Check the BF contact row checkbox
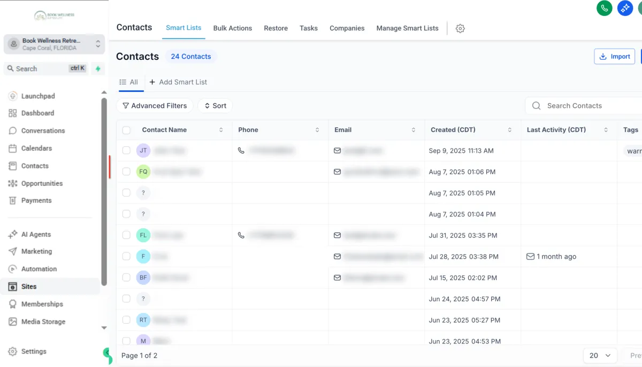Image resolution: width=642 pixels, height=367 pixels. coord(126,277)
